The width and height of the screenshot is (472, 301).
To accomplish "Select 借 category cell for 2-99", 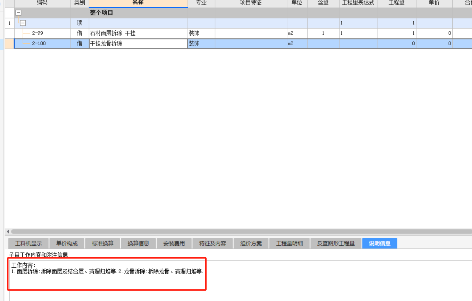I will [80, 33].
